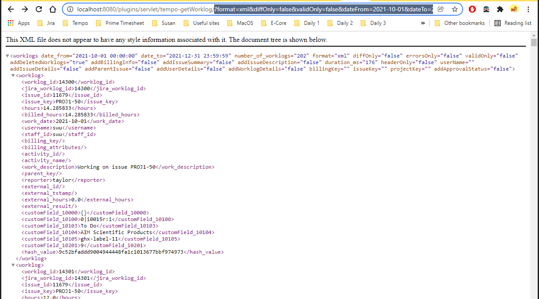This screenshot has width=539, height=299.
Task: Click the red stop-hand extension icon
Action: (472, 9)
